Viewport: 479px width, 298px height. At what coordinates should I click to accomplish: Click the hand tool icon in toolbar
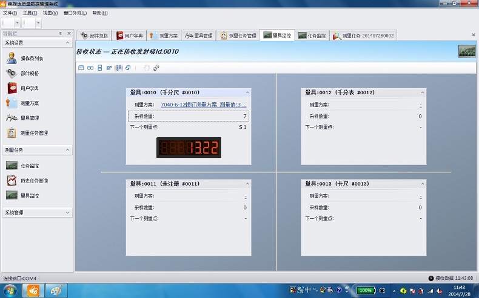point(146,68)
